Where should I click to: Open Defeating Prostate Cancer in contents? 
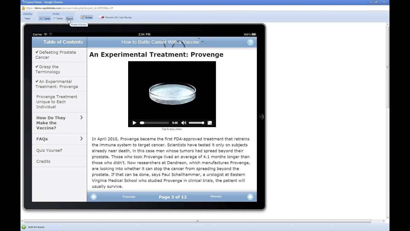pos(59,55)
